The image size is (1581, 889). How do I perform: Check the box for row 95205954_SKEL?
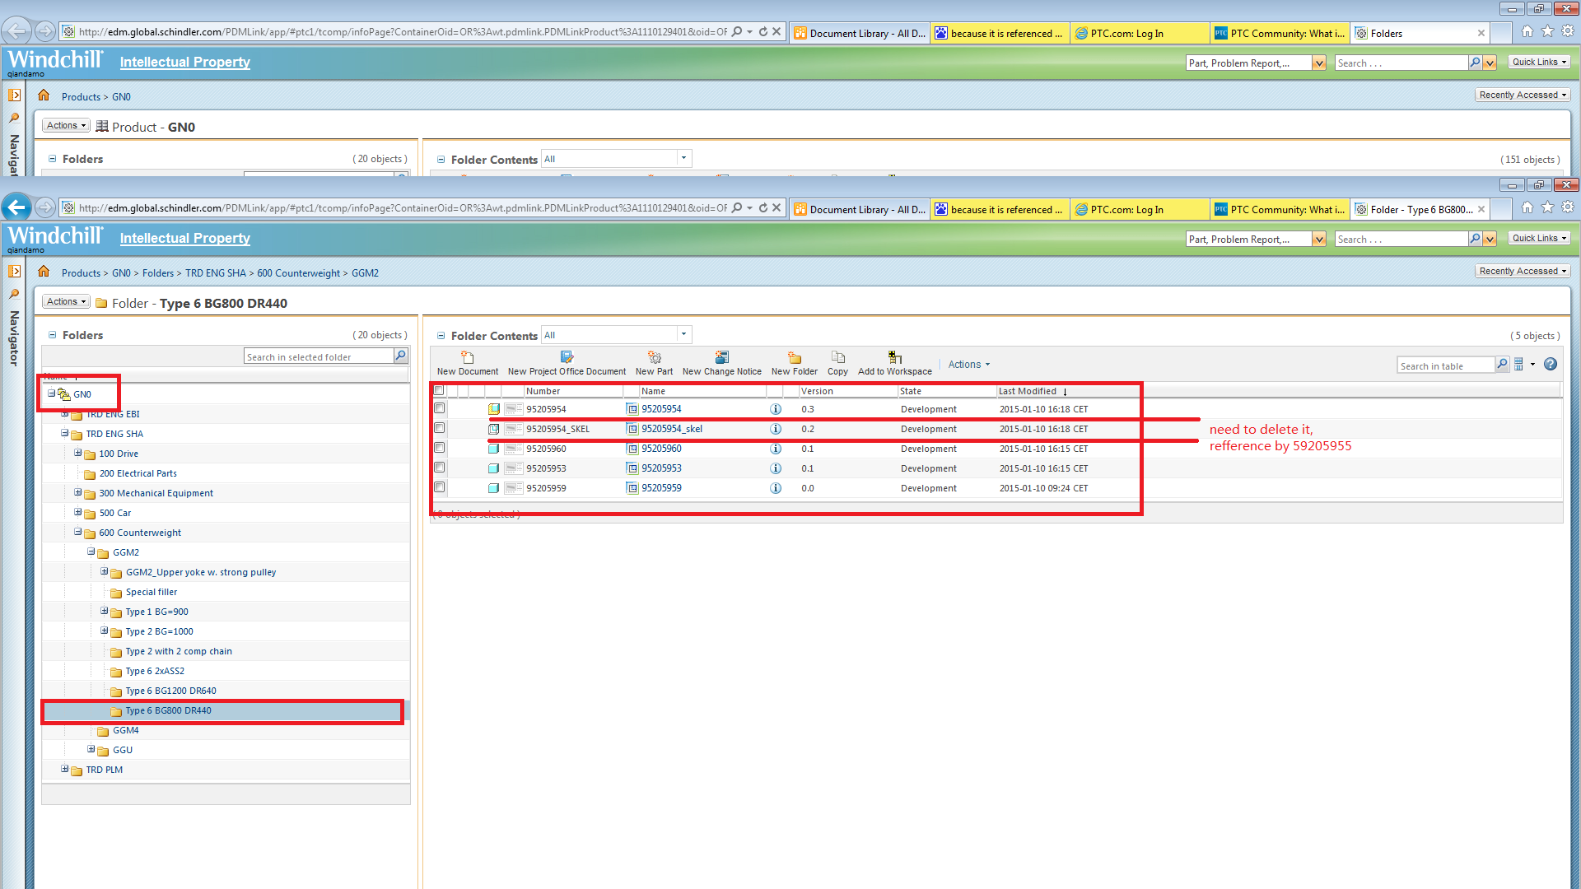pyautogui.click(x=440, y=428)
